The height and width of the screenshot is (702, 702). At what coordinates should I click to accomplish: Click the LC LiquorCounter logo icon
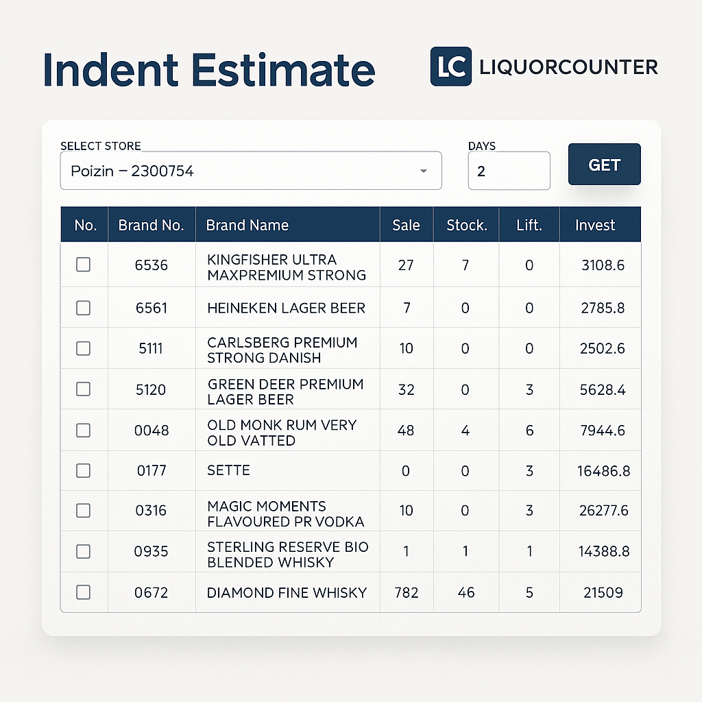click(450, 66)
